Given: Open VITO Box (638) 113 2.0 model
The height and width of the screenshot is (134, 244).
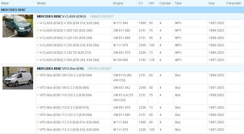Looking at the screenshot, I should (x=69, y=122).
